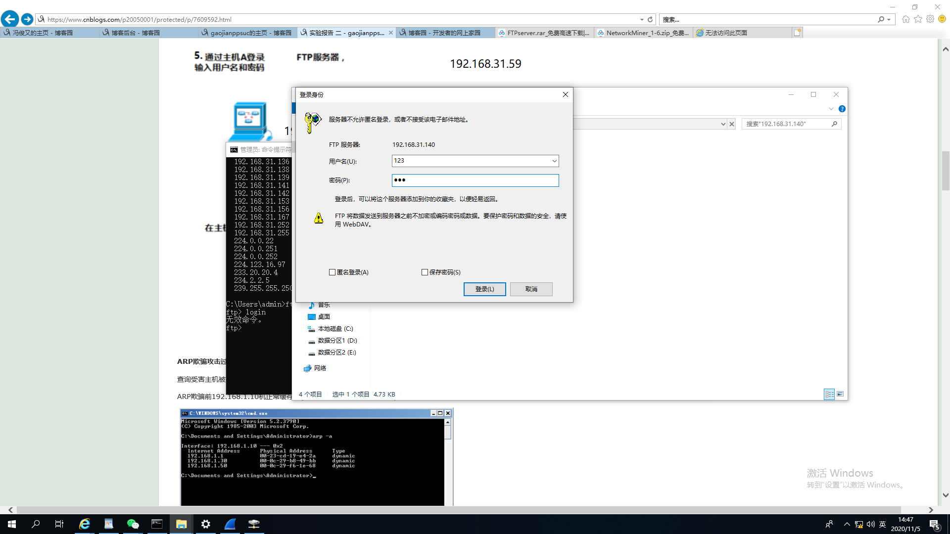Click the Login (登录) button
The height and width of the screenshot is (534, 950).
484,289
